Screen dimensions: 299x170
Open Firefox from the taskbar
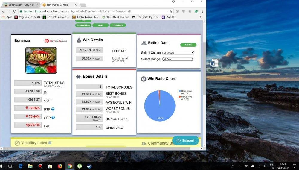[x=60, y=166]
